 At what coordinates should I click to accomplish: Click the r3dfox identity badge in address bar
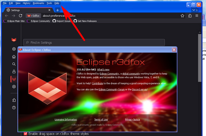33,16
